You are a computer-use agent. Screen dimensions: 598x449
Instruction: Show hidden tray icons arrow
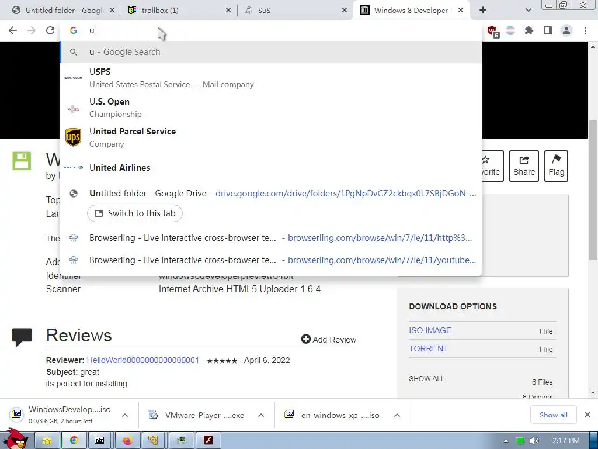[x=506, y=441]
